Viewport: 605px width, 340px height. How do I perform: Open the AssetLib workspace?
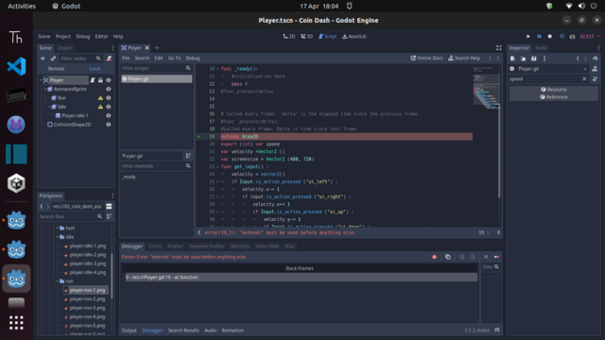[x=354, y=36]
